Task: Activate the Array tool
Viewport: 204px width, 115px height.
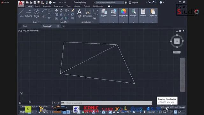Action: point(66,18)
